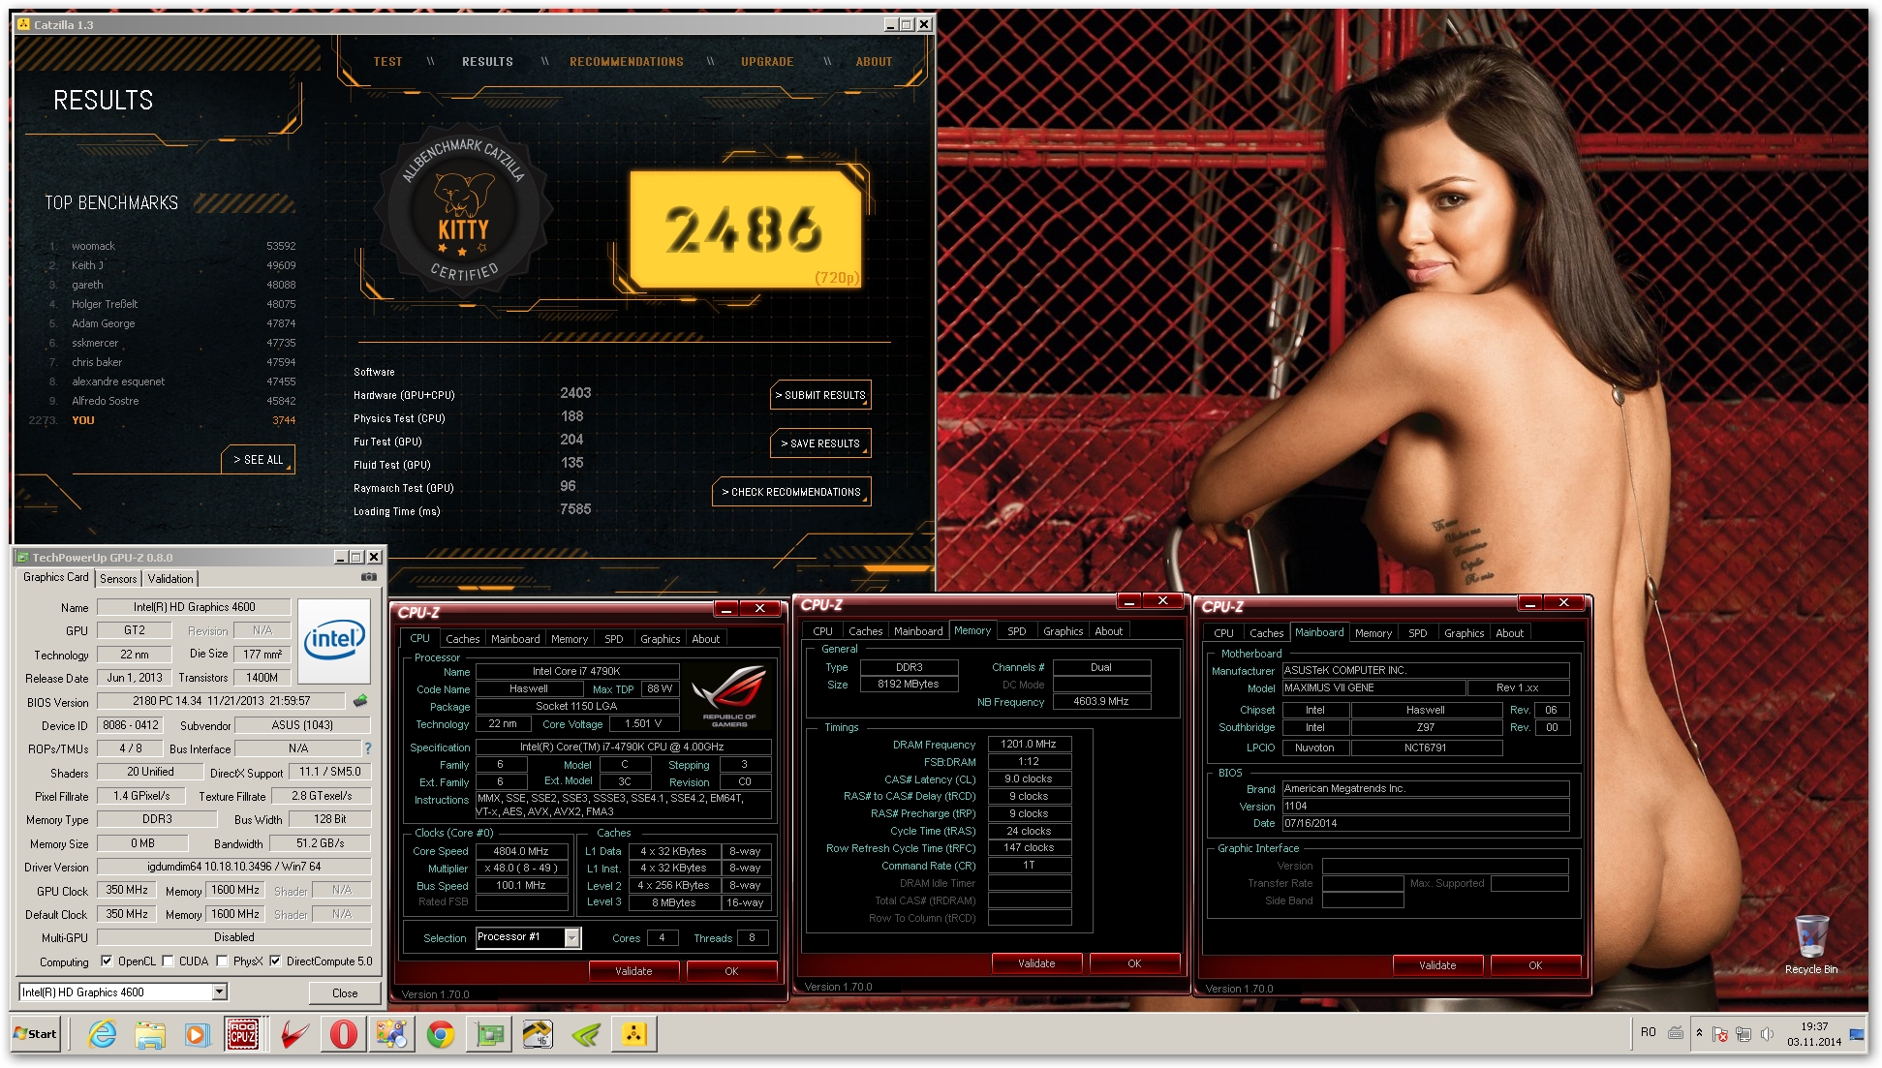Click CHECK RECOMMENDATIONS in Catzilla
This screenshot has height=1068, width=1882.
pyautogui.click(x=791, y=492)
